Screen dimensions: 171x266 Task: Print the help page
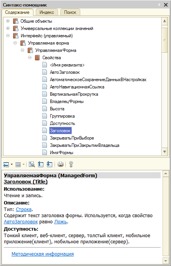click(x=60, y=164)
